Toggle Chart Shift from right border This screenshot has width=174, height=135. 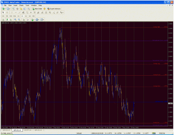(x=28, y=20)
